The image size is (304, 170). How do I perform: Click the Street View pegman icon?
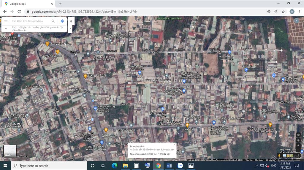(279, 155)
